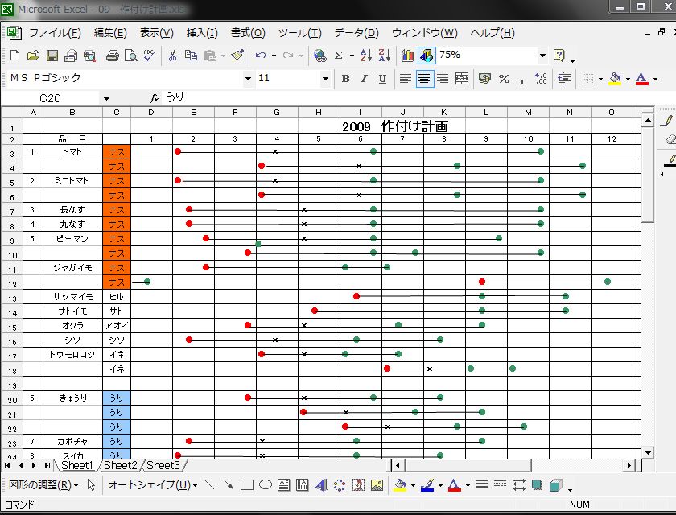Toggle the drawing Select Objects pointer
The width and height of the screenshot is (676, 515).
91,485
